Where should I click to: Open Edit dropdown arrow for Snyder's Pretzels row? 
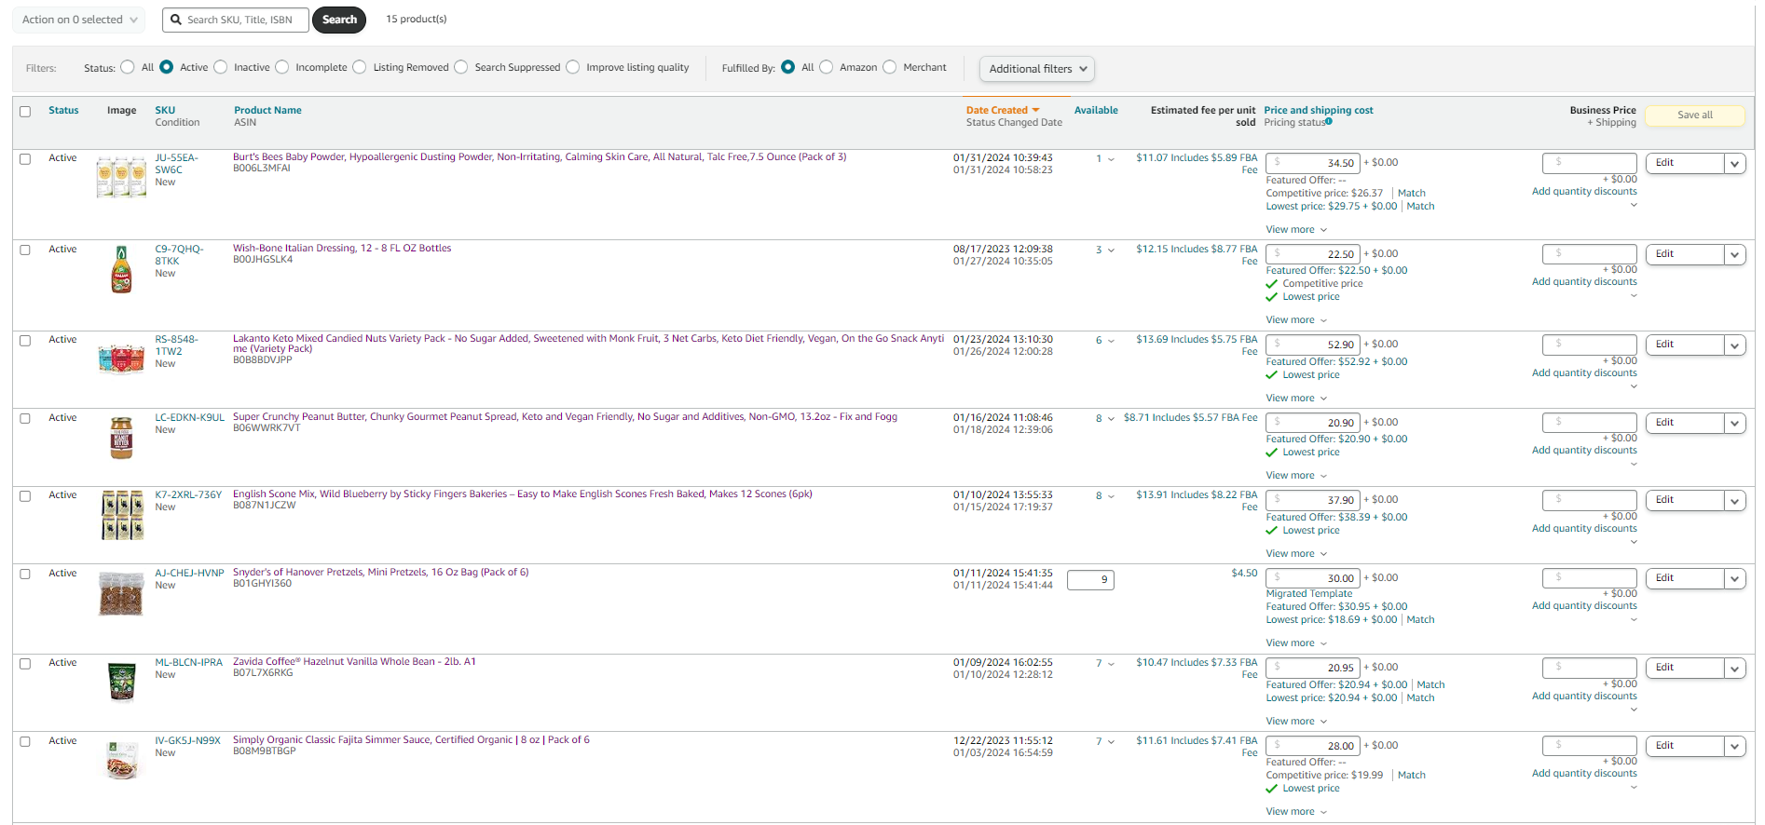pos(1735,579)
